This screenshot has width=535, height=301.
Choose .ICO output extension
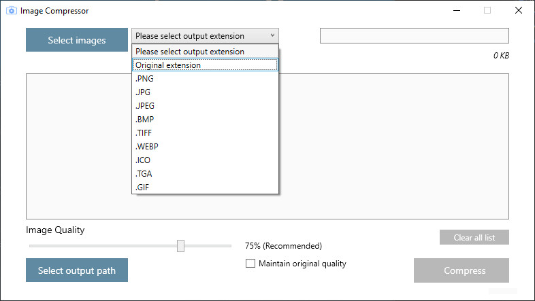point(205,160)
